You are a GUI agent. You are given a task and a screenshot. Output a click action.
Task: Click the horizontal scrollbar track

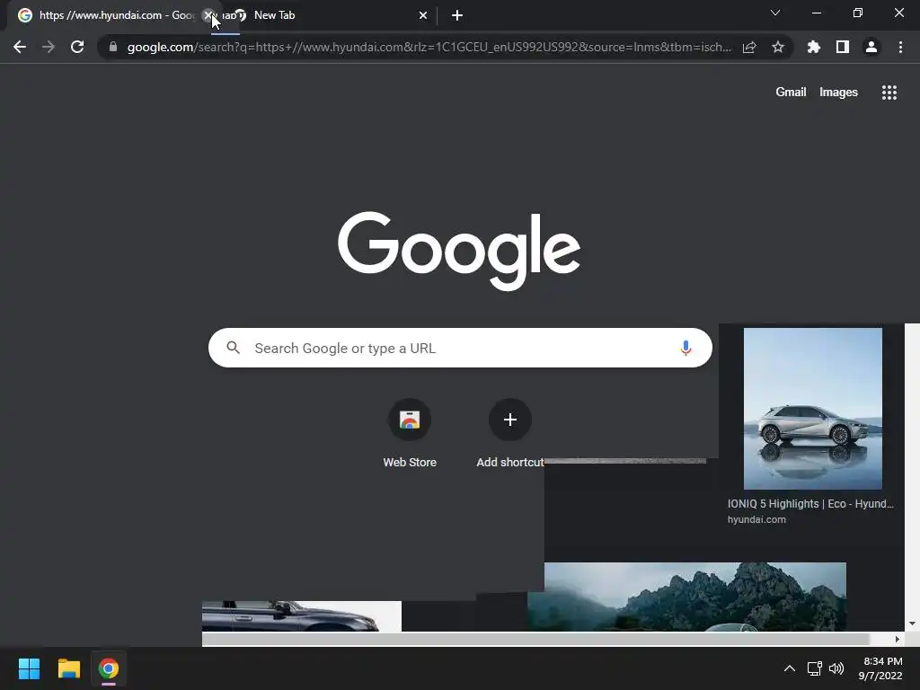(535, 639)
